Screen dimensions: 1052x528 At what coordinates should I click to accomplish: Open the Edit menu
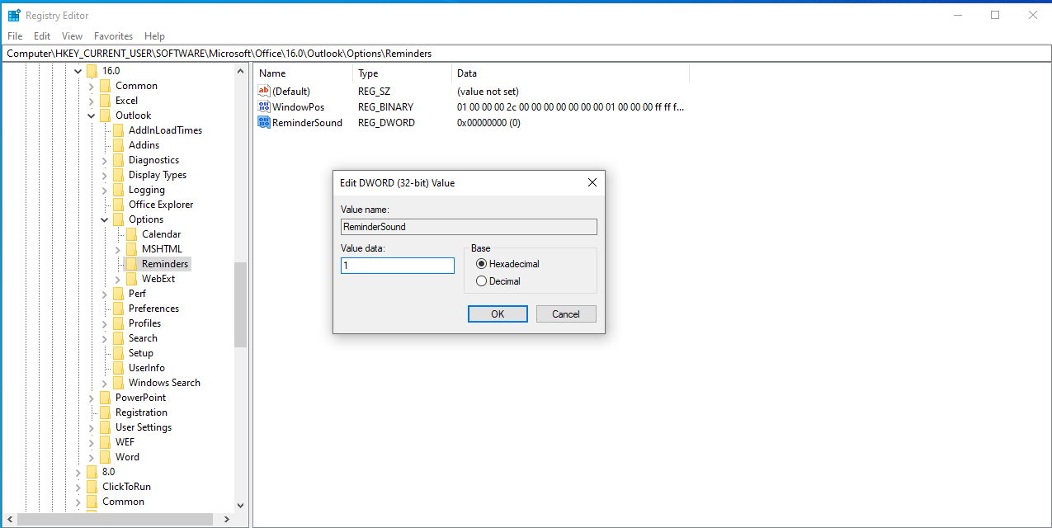(x=42, y=36)
